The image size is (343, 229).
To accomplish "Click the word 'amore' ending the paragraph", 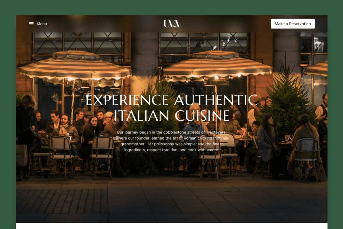I will 212,150.
